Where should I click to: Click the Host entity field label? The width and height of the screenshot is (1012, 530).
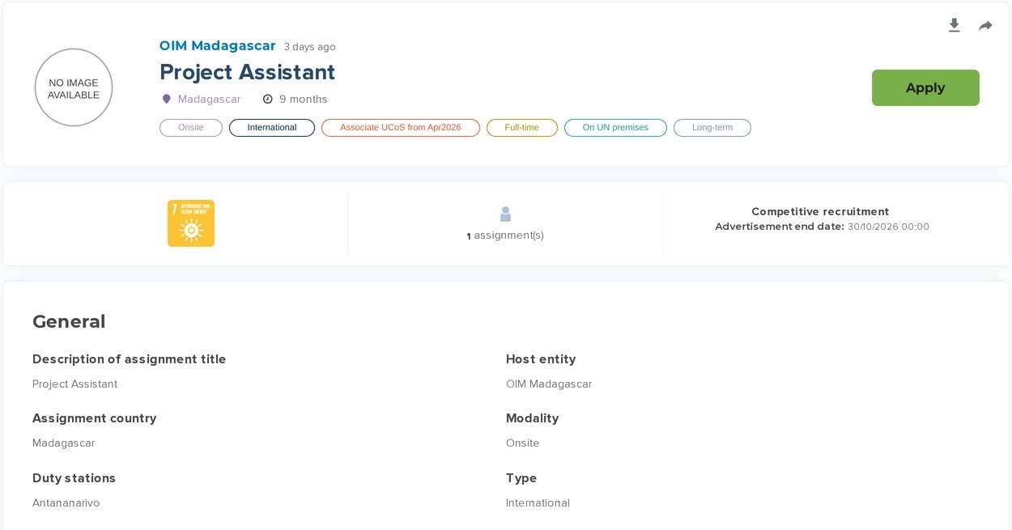tap(541, 359)
